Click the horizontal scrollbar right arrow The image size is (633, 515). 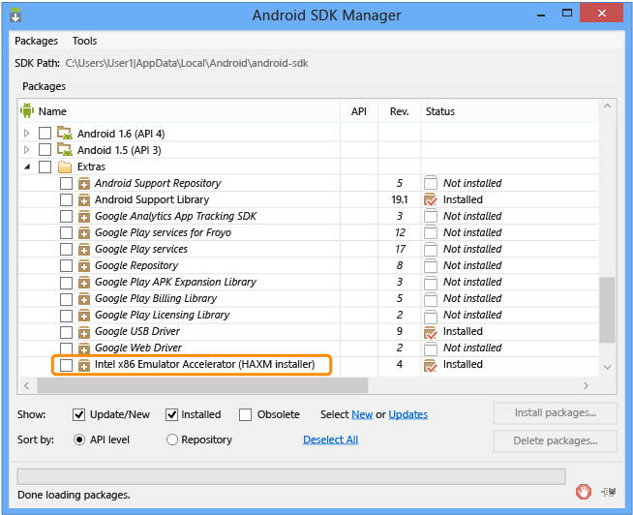tap(586, 385)
